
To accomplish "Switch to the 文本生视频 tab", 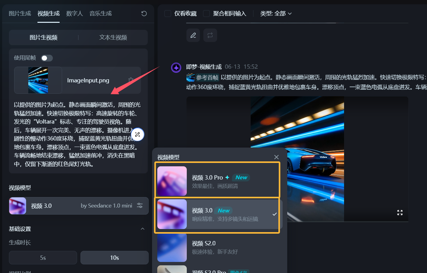I will point(113,38).
